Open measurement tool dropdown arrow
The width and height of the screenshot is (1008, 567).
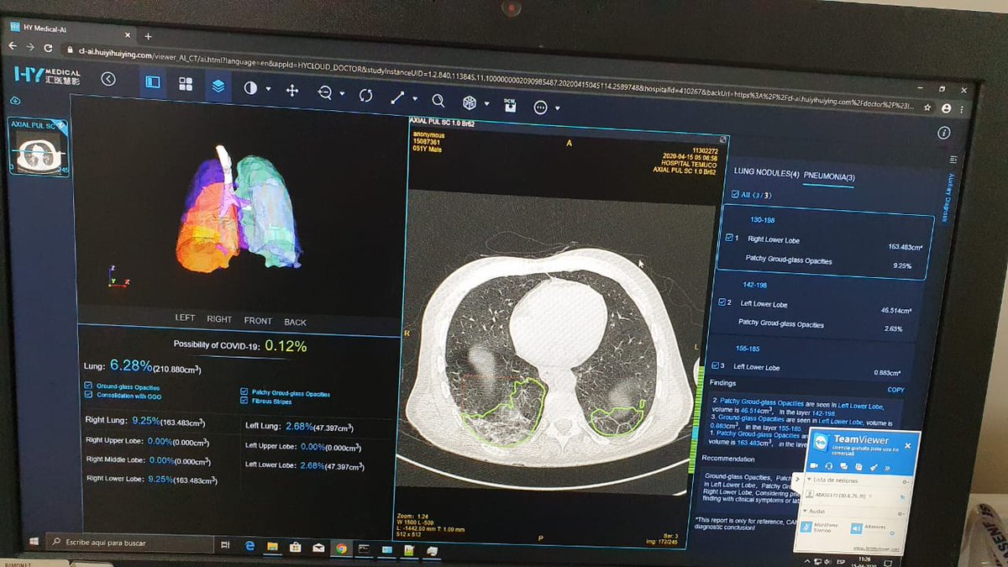coord(416,99)
